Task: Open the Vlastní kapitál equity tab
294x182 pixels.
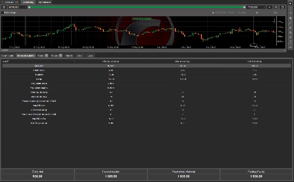Action: click(7, 56)
